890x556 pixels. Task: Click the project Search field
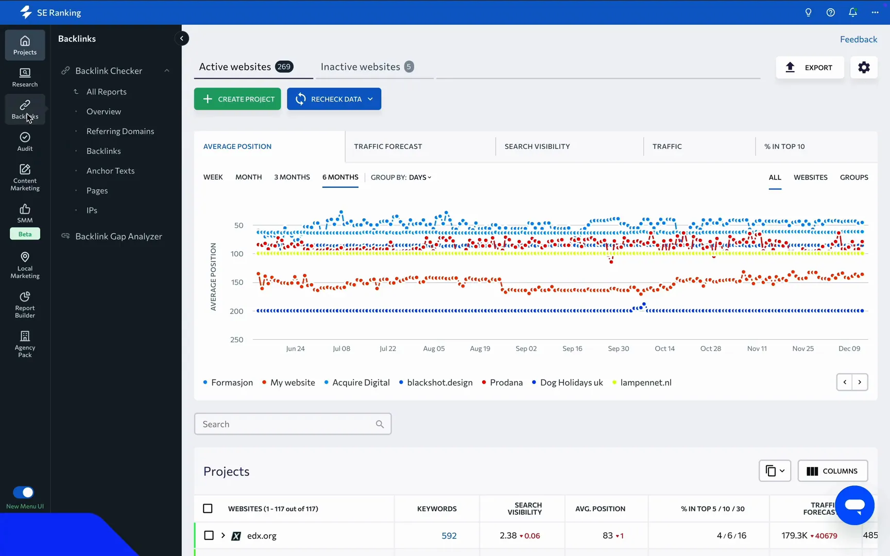coord(287,424)
